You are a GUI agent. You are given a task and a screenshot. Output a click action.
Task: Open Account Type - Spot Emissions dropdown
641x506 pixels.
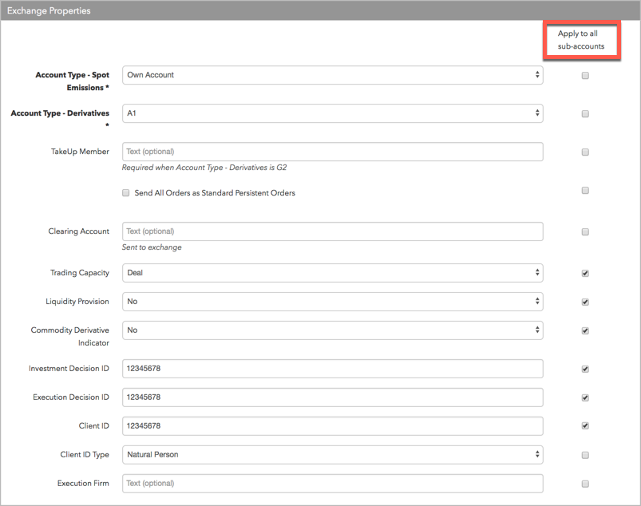tap(332, 75)
